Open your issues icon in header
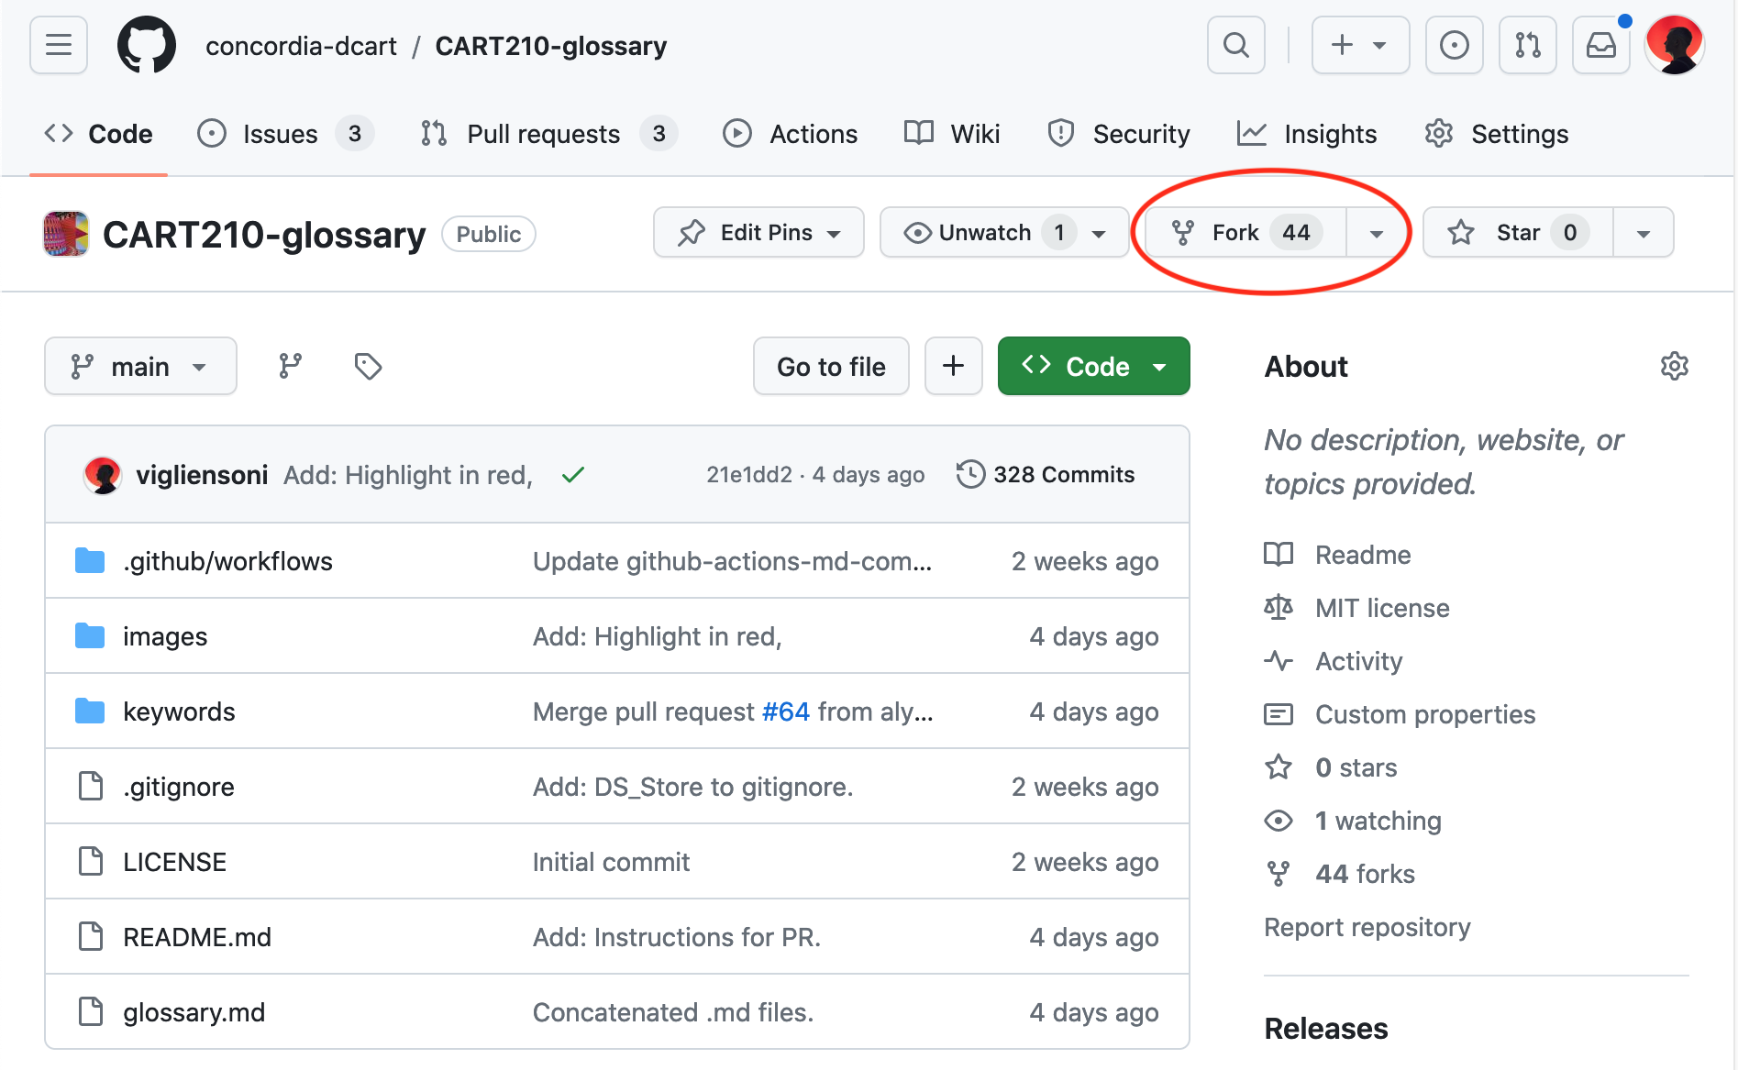This screenshot has width=1738, height=1070. click(x=1455, y=45)
